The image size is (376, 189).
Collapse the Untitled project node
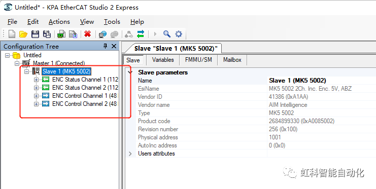pyautogui.click(x=8, y=55)
